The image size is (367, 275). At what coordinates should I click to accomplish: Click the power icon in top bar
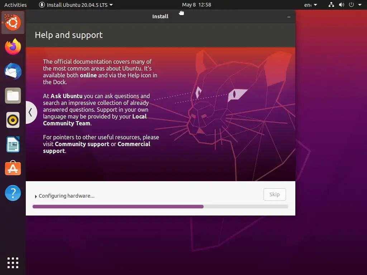point(351,5)
